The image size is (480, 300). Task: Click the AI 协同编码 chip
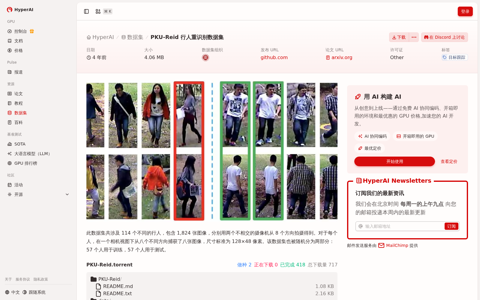tap(372, 136)
